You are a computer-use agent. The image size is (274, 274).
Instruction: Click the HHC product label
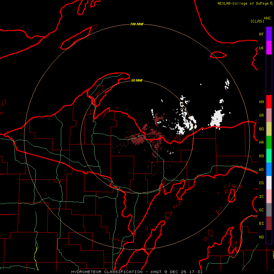pyautogui.click(x=268, y=18)
